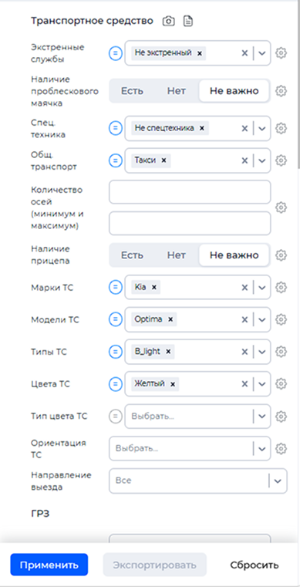300x587 pixels.
Task: Open the Направление выезда dropdown
Action: click(198, 481)
